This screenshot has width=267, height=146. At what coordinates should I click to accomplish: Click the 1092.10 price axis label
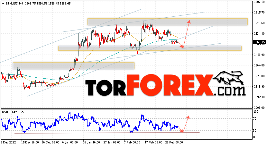tap(259, 97)
